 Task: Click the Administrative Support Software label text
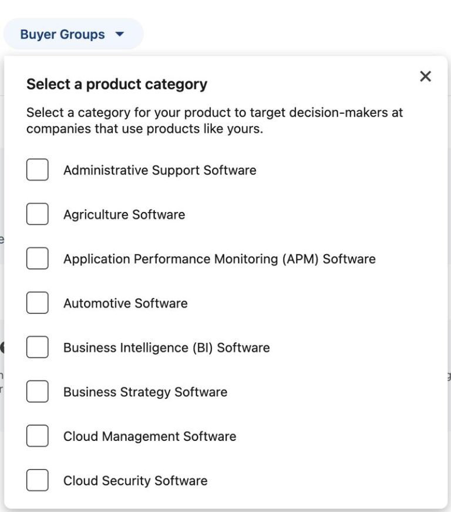click(x=159, y=170)
